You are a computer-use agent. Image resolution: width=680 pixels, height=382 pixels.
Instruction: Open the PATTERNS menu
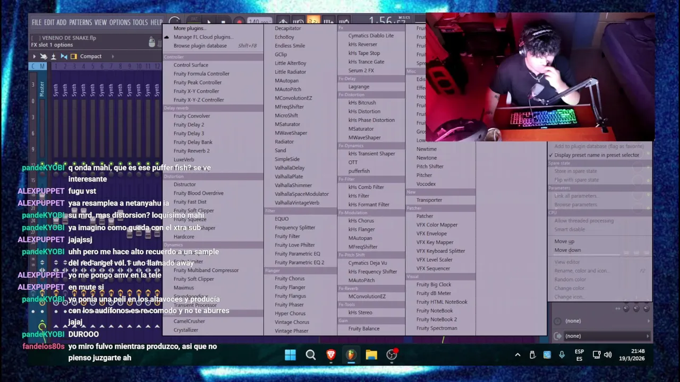[80, 22]
